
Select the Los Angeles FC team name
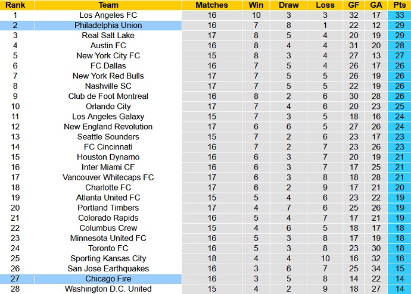(x=108, y=15)
